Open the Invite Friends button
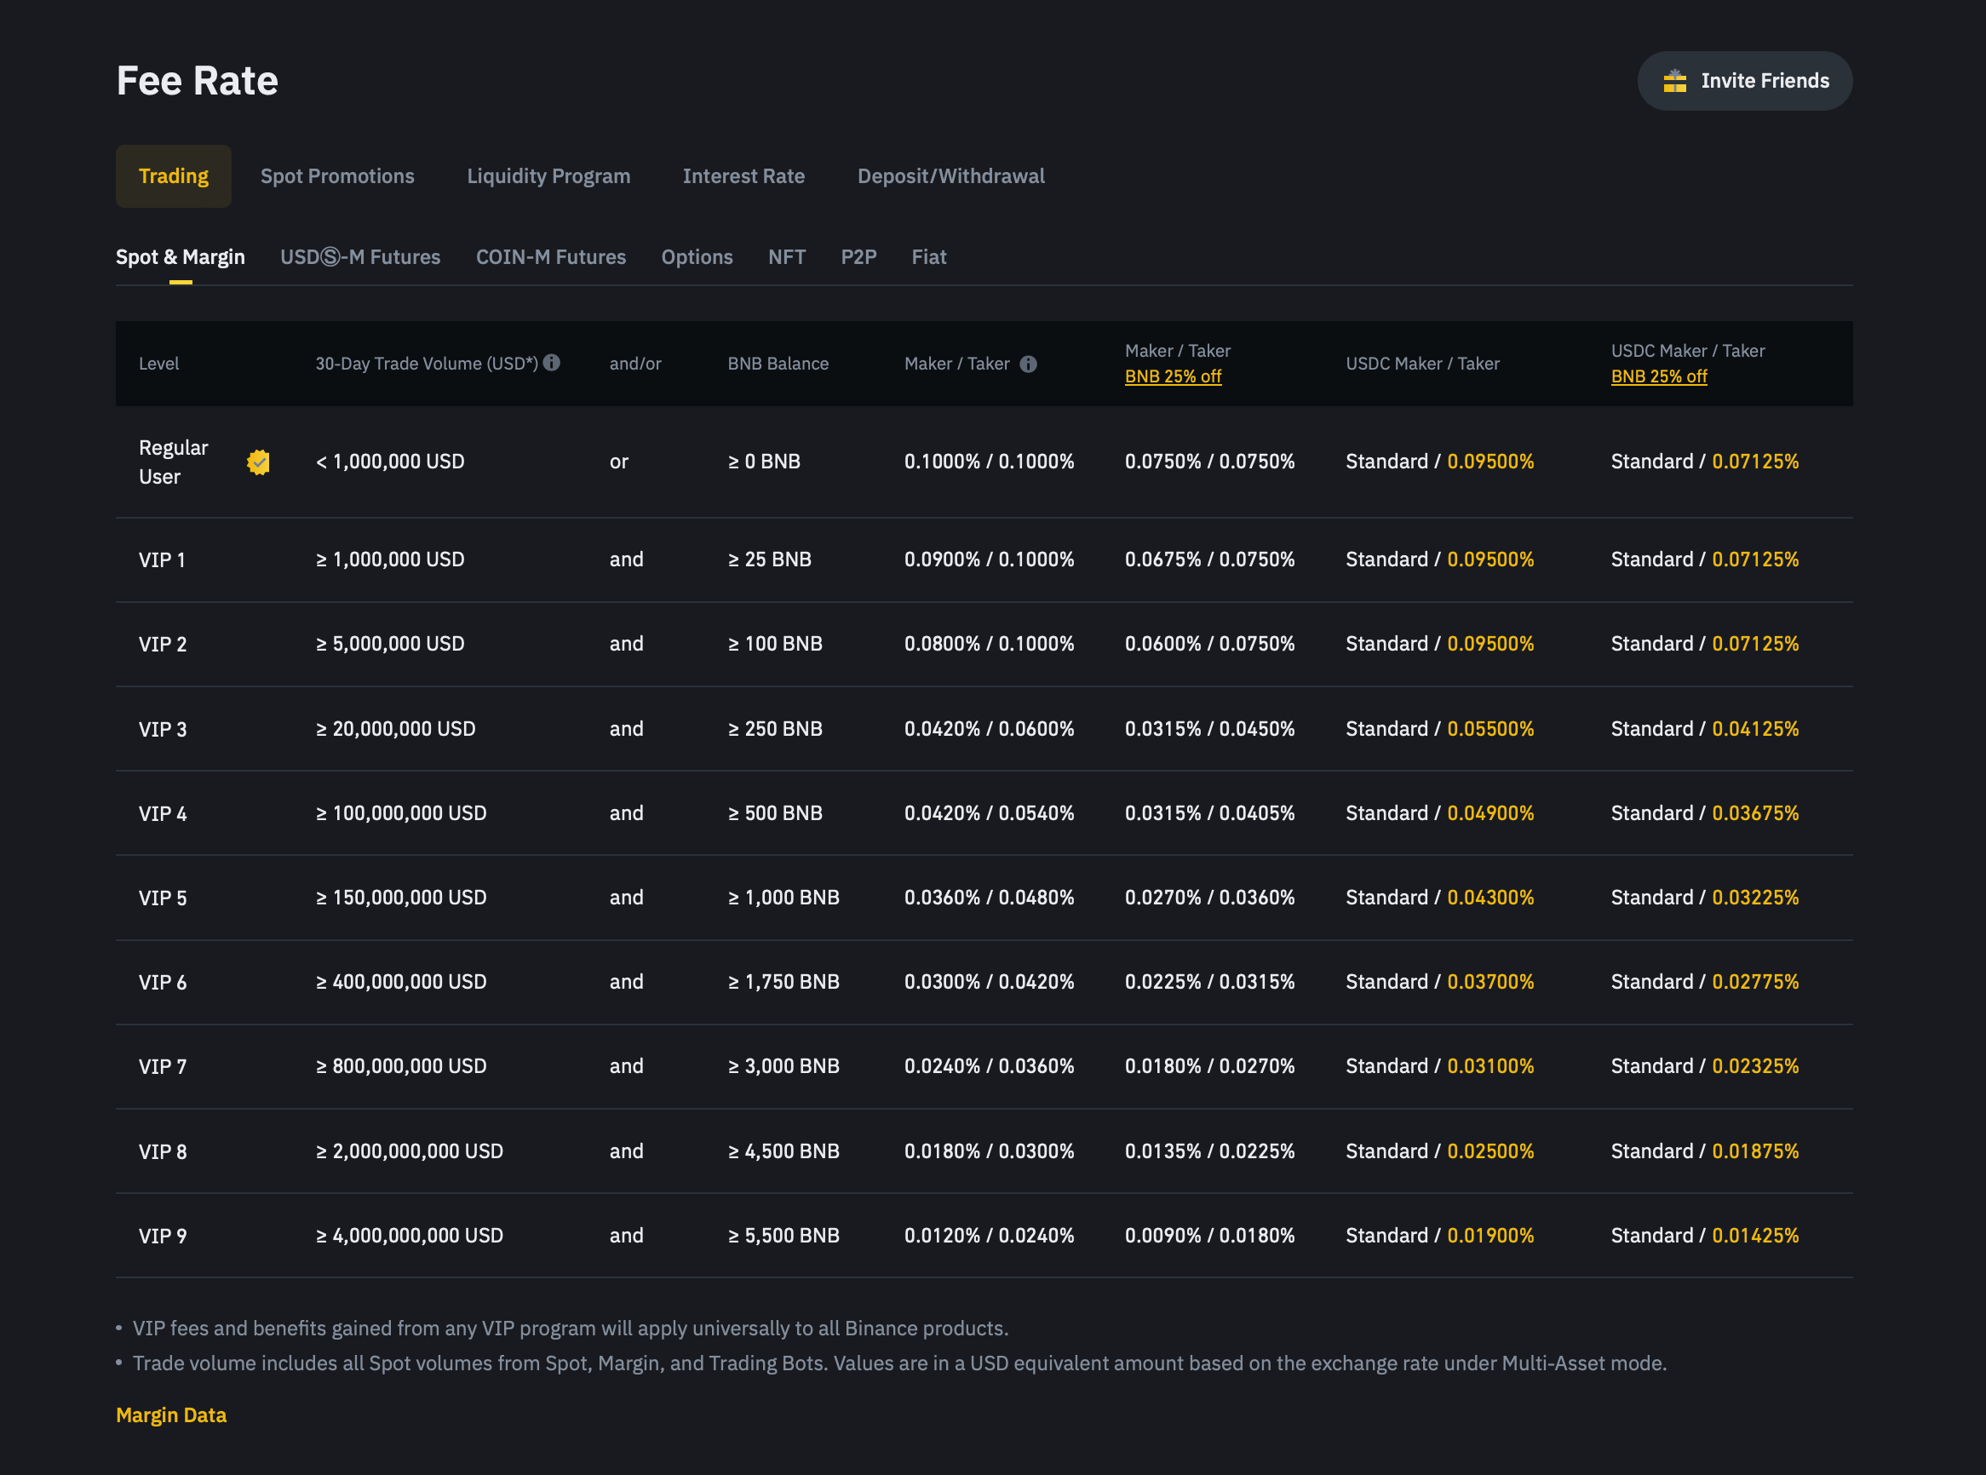Viewport: 1986px width, 1475px height. click(x=1744, y=81)
